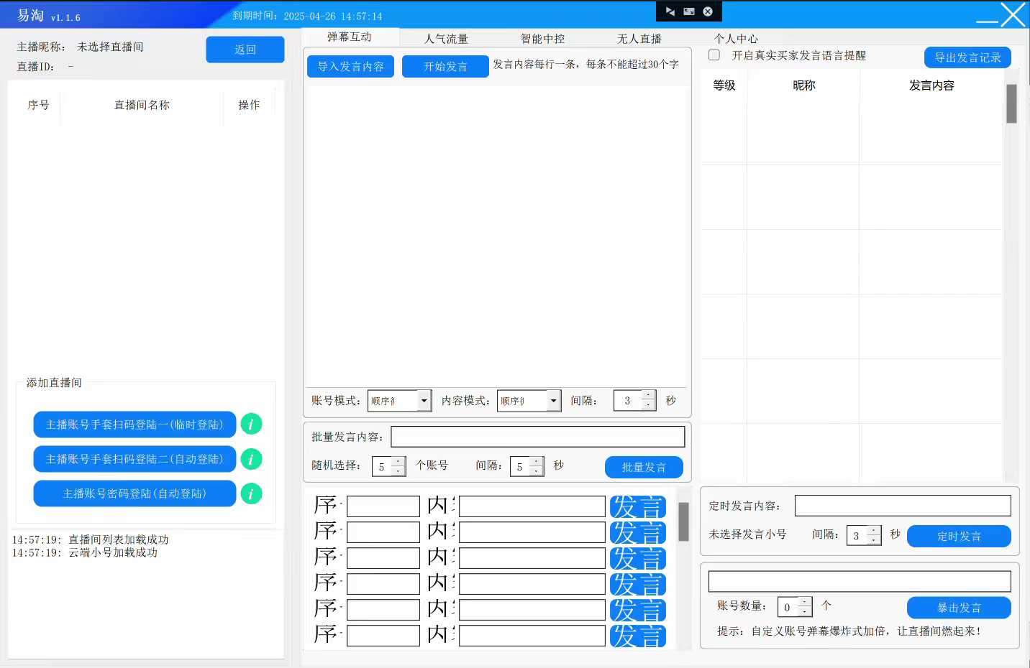1030x668 pixels.
Task: Open the 内容模式 dropdown
Action: [553, 401]
